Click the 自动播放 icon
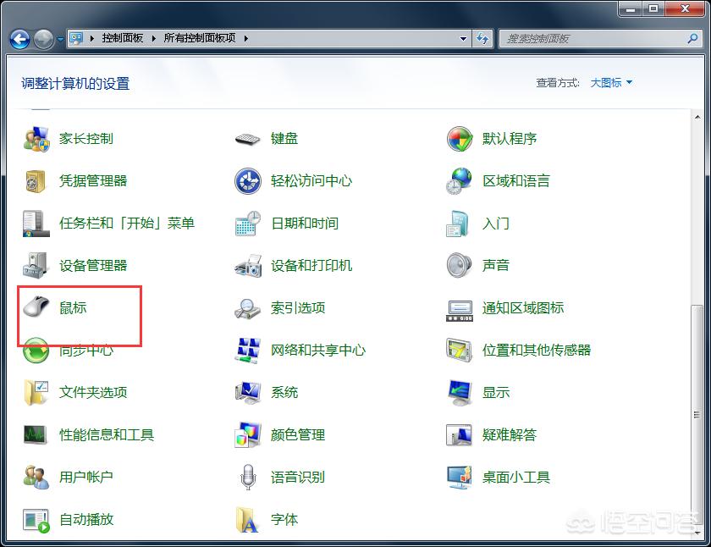This screenshot has height=547, width=711. [x=36, y=520]
